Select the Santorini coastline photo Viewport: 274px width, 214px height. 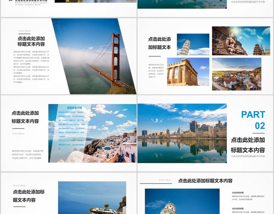(x=92, y=133)
